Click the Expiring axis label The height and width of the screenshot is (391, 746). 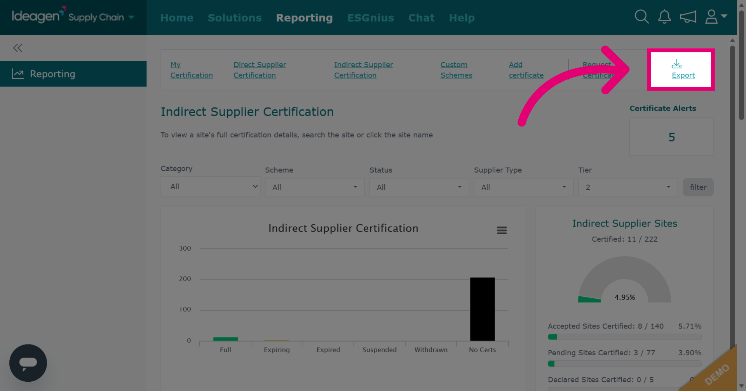tap(277, 349)
